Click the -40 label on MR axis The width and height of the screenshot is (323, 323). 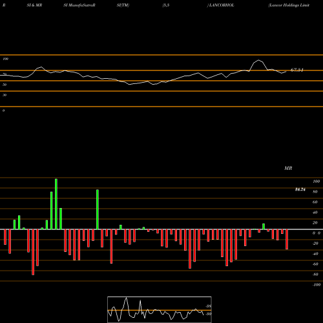[315, 254]
